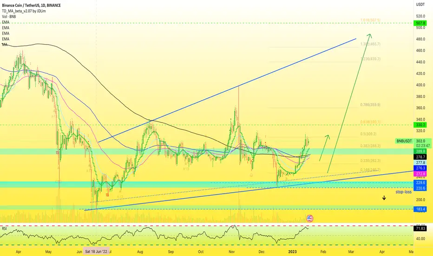
Task: Click the 380.0 tick on price axis
Action: [x=420, y=97]
